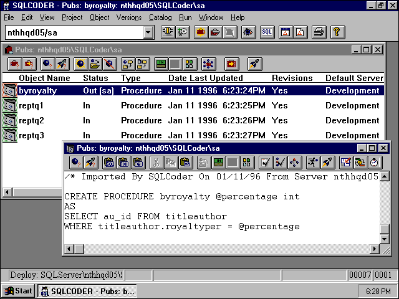Click the SQL button in main toolbar
This screenshot has height=299, width=399.
tap(267, 32)
